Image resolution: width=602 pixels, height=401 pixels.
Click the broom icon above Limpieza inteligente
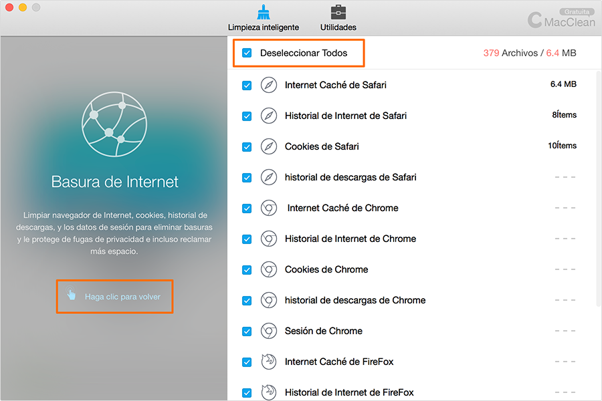click(x=264, y=12)
